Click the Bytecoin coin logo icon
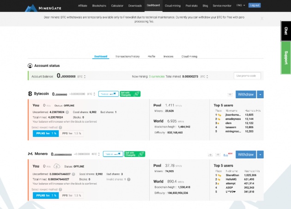 30,94
